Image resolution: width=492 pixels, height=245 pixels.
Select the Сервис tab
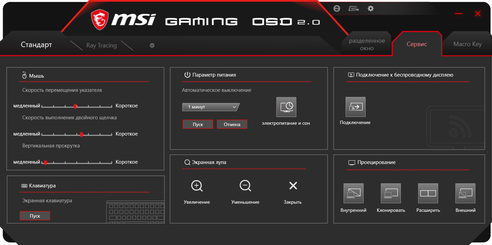(417, 44)
